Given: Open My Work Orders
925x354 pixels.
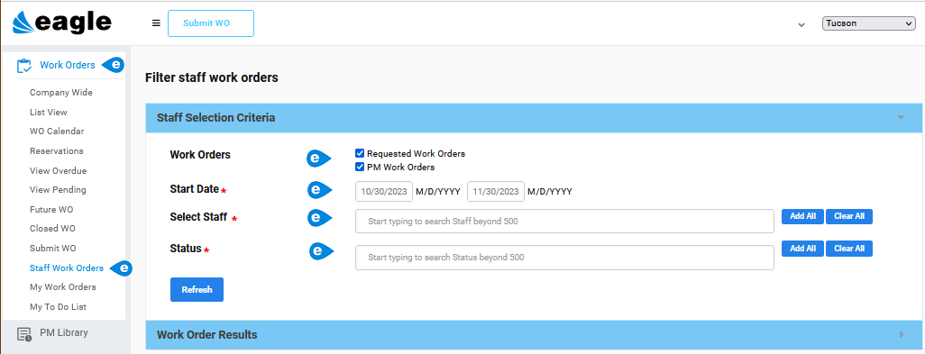Looking at the screenshot, I should (x=62, y=286).
